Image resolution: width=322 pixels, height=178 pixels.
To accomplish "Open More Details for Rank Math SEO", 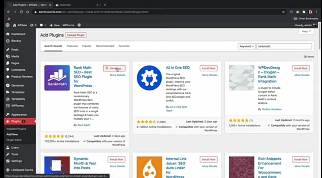I will 117,75.
